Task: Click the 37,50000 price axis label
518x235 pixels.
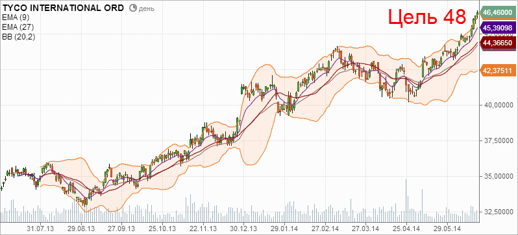Action: coord(498,140)
